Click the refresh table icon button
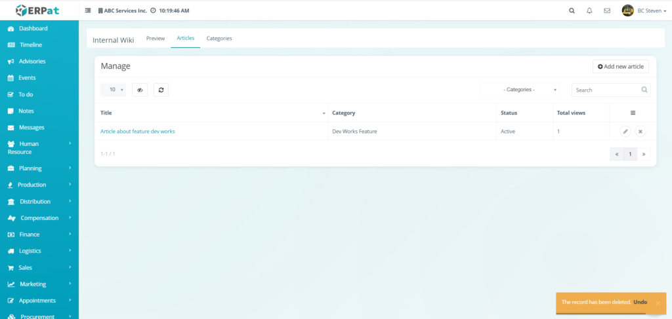 (161, 90)
